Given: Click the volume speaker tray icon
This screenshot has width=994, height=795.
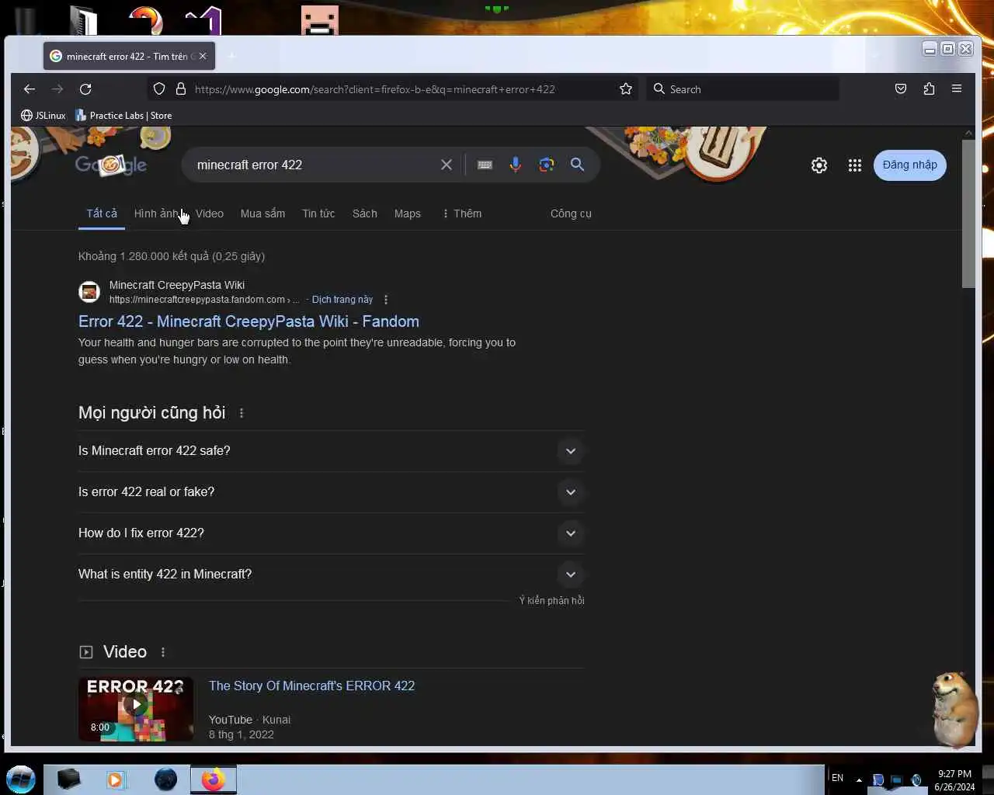Looking at the screenshot, I should pyautogui.click(x=916, y=780).
